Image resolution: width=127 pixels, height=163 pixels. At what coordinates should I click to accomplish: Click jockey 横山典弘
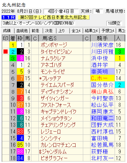[102, 92]
